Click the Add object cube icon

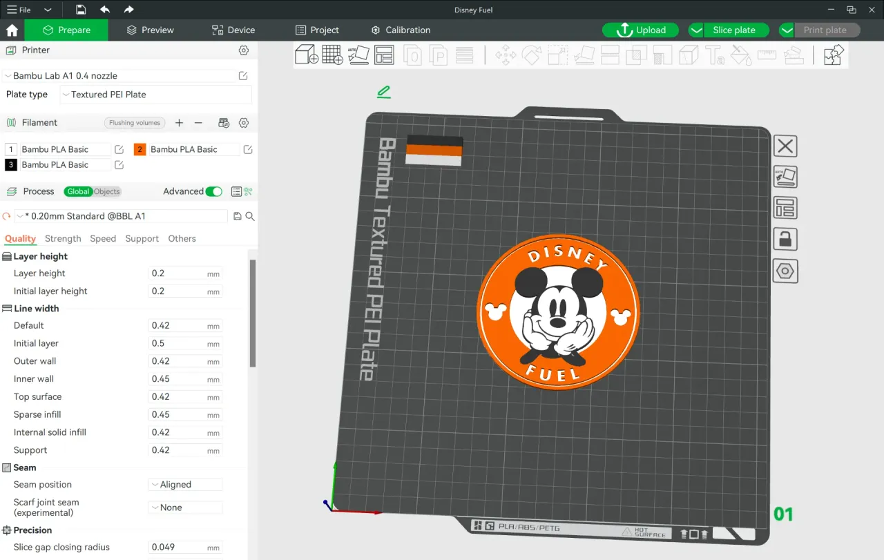(306, 55)
